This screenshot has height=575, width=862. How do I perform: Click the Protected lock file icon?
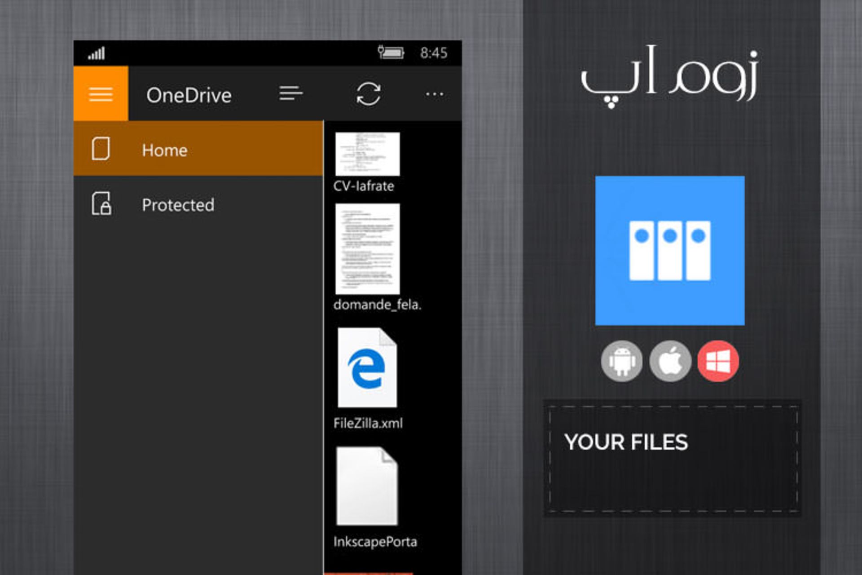click(101, 203)
